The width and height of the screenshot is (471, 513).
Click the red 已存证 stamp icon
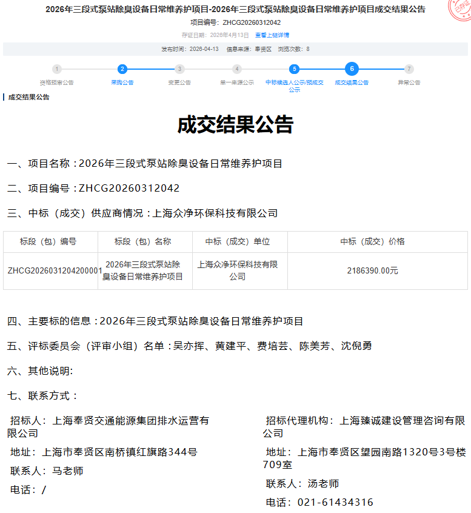(x=460, y=10)
